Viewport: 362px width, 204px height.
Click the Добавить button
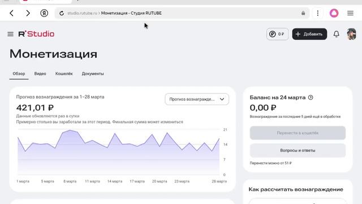(x=309, y=34)
